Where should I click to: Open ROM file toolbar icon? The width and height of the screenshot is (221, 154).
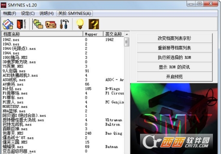(8, 24)
